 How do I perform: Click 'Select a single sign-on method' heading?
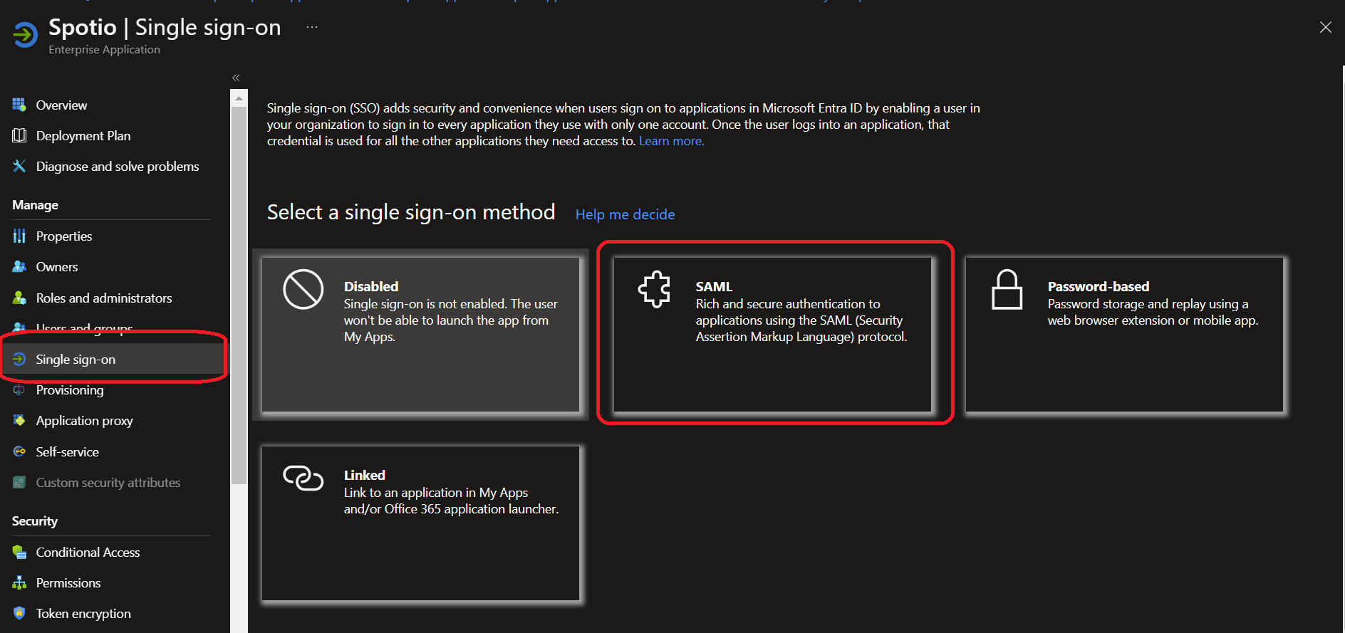[411, 212]
